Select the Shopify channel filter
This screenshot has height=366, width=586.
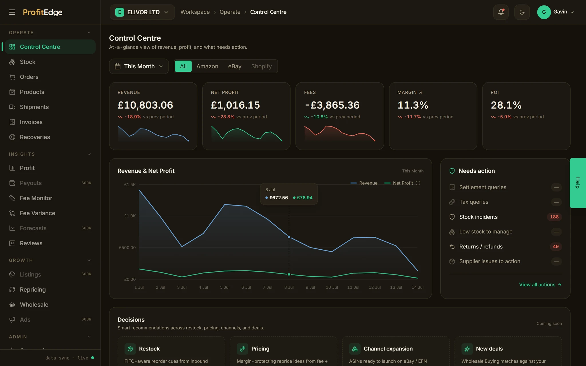point(262,66)
